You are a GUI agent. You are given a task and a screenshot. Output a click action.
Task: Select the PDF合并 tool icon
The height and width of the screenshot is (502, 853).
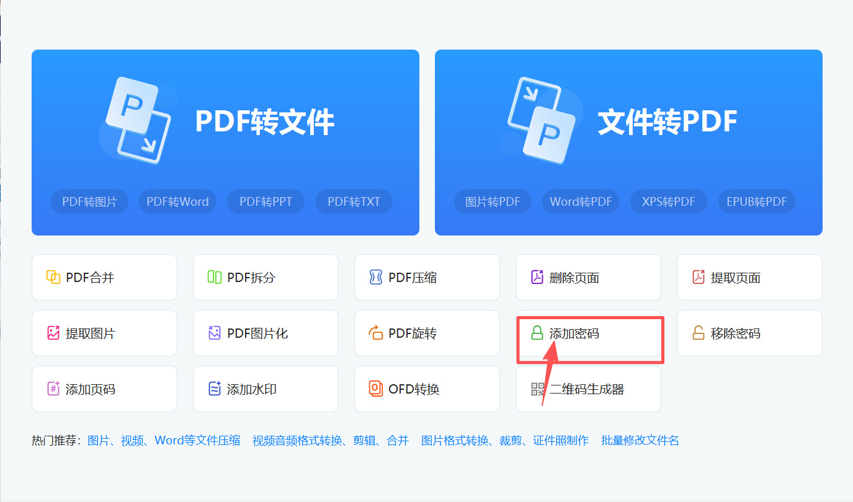[54, 277]
